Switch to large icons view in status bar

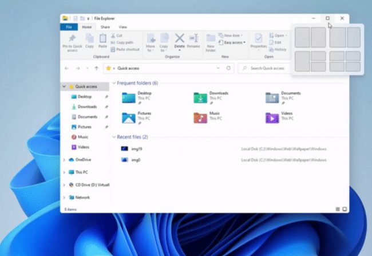coord(345,209)
